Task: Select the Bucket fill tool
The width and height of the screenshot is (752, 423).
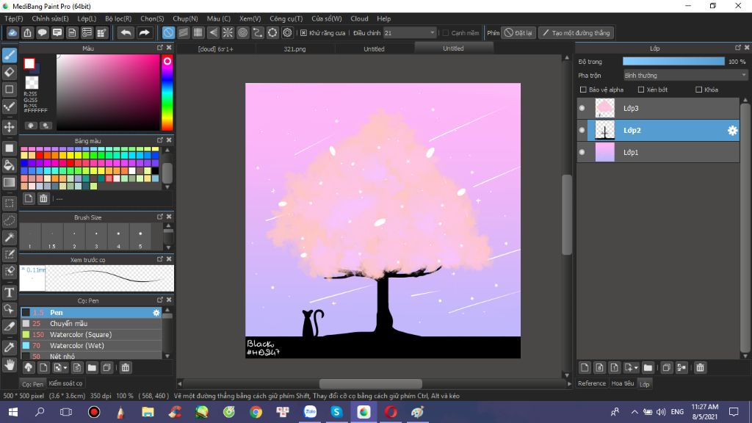Action: [10, 165]
